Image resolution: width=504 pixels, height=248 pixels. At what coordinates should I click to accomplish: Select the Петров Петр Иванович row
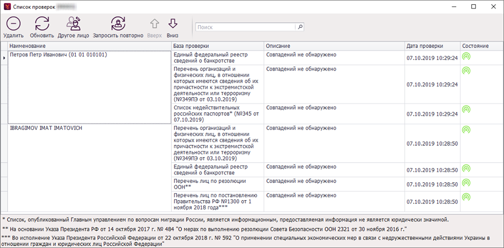(89, 87)
